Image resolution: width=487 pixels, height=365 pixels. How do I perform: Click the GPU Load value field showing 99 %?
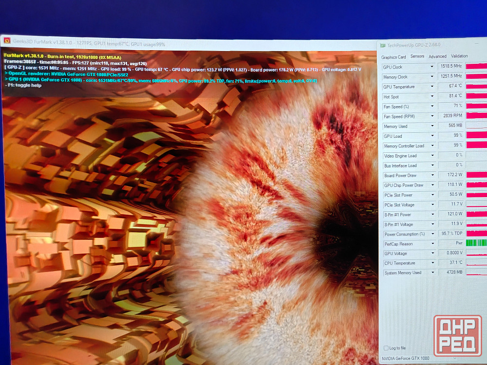point(451,136)
